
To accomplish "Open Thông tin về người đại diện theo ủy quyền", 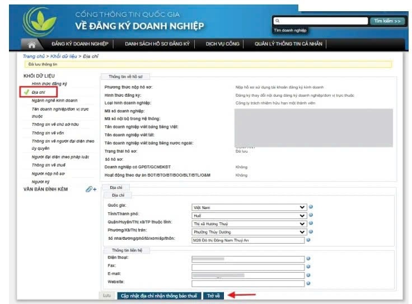I will pyautogui.click(x=63, y=145).
